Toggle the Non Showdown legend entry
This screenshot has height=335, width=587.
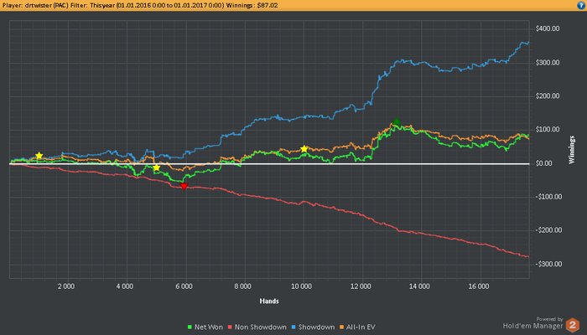[x=257, y=327]
